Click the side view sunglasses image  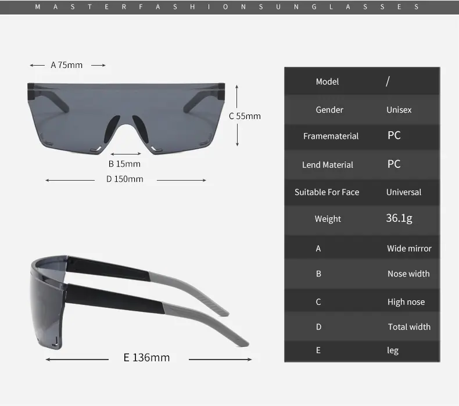(139, 303)
